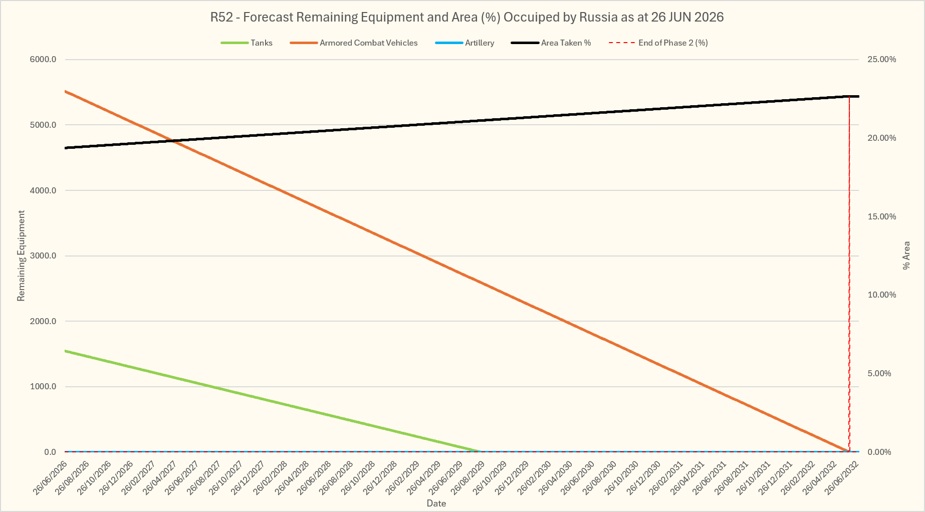
Task: Click the 26/10/2026 date label
Action: click(x=95, y=478)
